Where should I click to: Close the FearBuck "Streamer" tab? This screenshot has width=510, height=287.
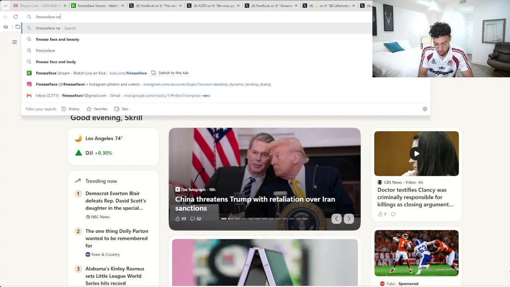click(296, 6)
